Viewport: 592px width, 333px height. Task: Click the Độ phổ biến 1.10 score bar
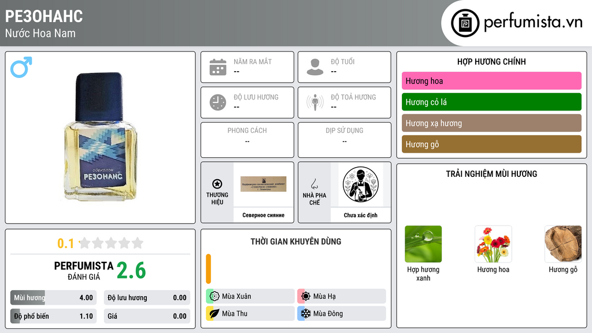click(54, 316)
